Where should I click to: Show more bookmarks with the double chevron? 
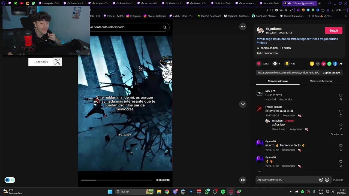(x=345, y=16)
